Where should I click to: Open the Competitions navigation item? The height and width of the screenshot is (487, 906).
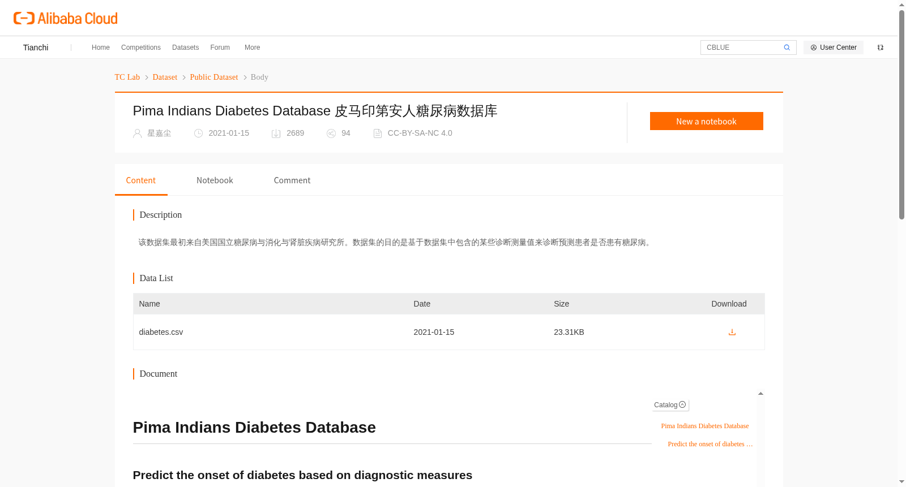(x=141, y=48)
